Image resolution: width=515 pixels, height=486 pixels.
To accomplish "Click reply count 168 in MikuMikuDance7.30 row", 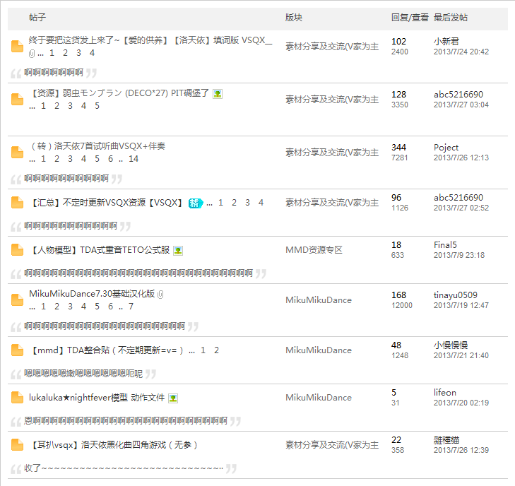I will pyautogui.click(x=398, y=295).
